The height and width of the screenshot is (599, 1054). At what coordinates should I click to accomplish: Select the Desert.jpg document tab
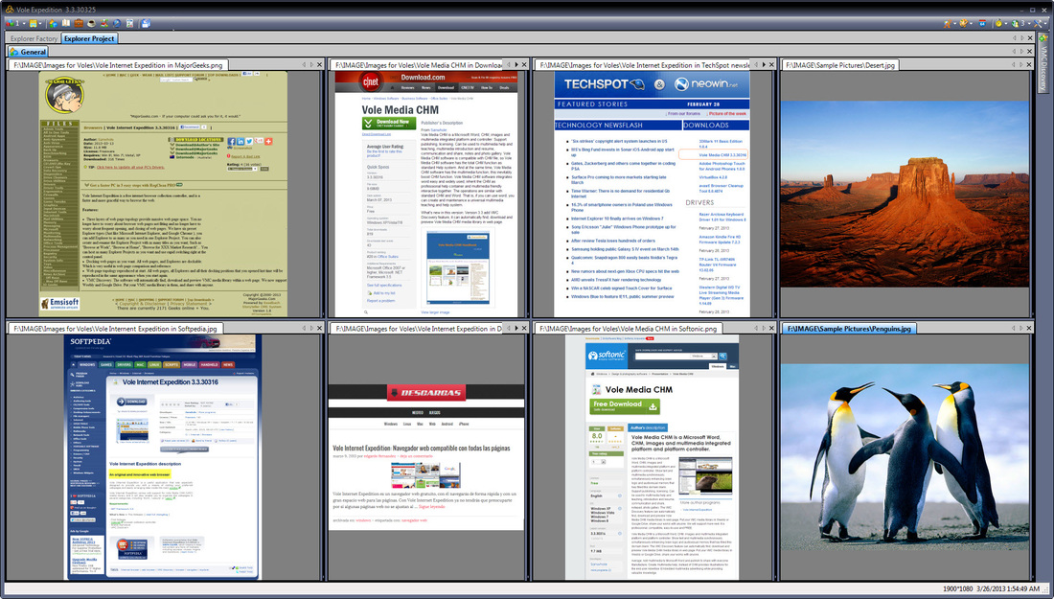point(841,65)
